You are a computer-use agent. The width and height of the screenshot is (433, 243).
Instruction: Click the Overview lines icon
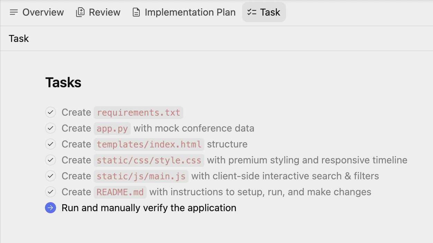click(14, 12)
